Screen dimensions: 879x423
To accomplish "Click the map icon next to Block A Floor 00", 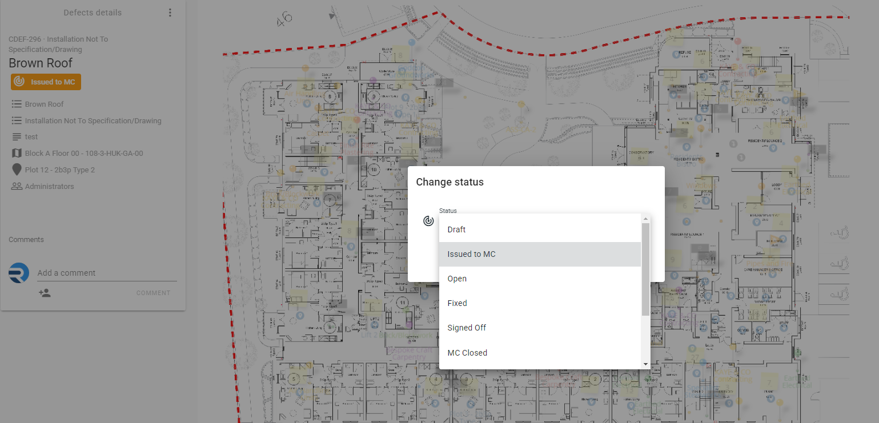I will click(x=17, y=153).
